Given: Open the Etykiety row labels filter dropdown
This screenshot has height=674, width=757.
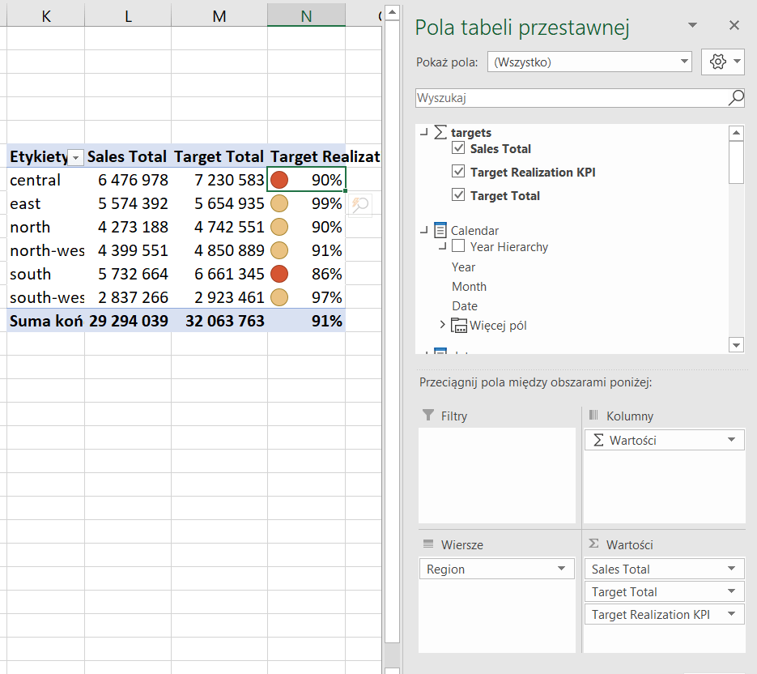Looking at the screenshot, I should pos(76,157).
